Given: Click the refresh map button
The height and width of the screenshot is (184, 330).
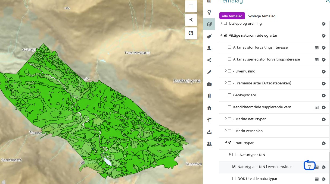Looking at the screenshot, I should tap(191, 33).
